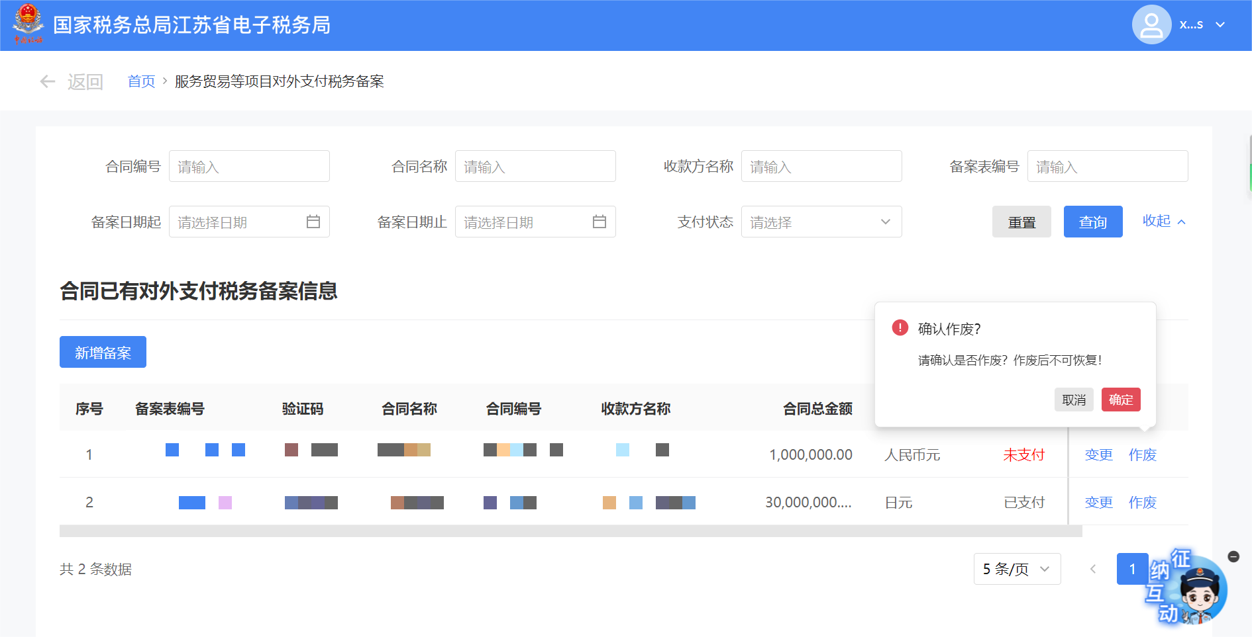Click the user avatar icon
The width and height of the screenshot is (1252, 637).
(x=1151, y=24)
